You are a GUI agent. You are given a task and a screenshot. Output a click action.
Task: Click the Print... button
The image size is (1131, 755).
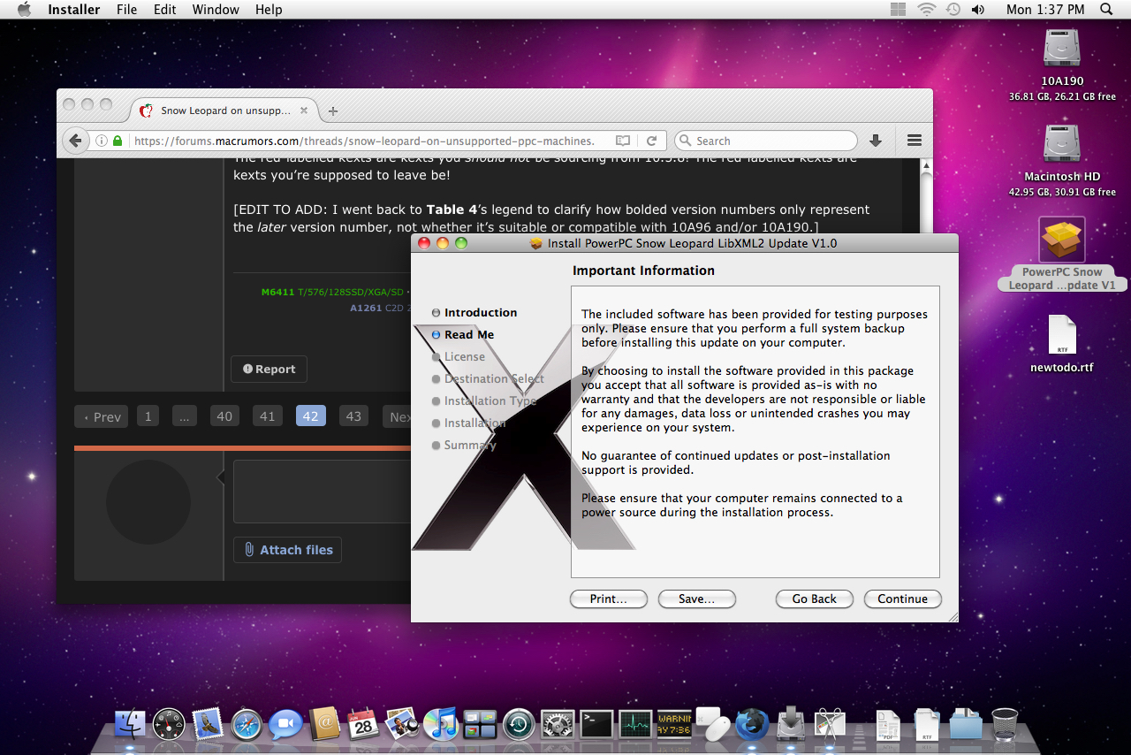click(608, 599)
